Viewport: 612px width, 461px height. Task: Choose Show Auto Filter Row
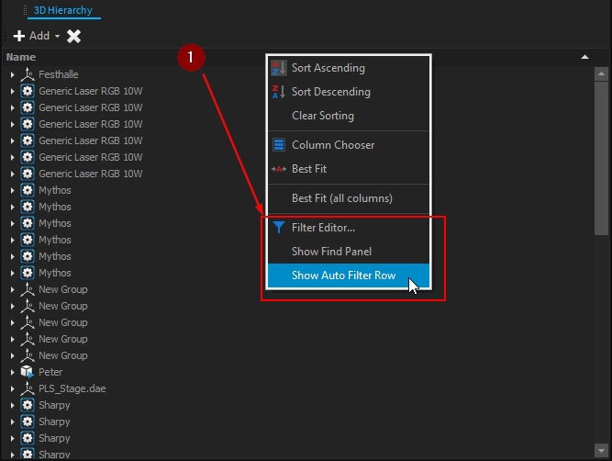click(344, 275)
